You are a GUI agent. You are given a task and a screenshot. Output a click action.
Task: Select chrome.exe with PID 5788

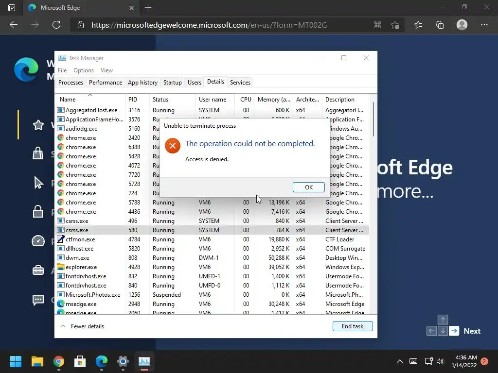(212, 203)
